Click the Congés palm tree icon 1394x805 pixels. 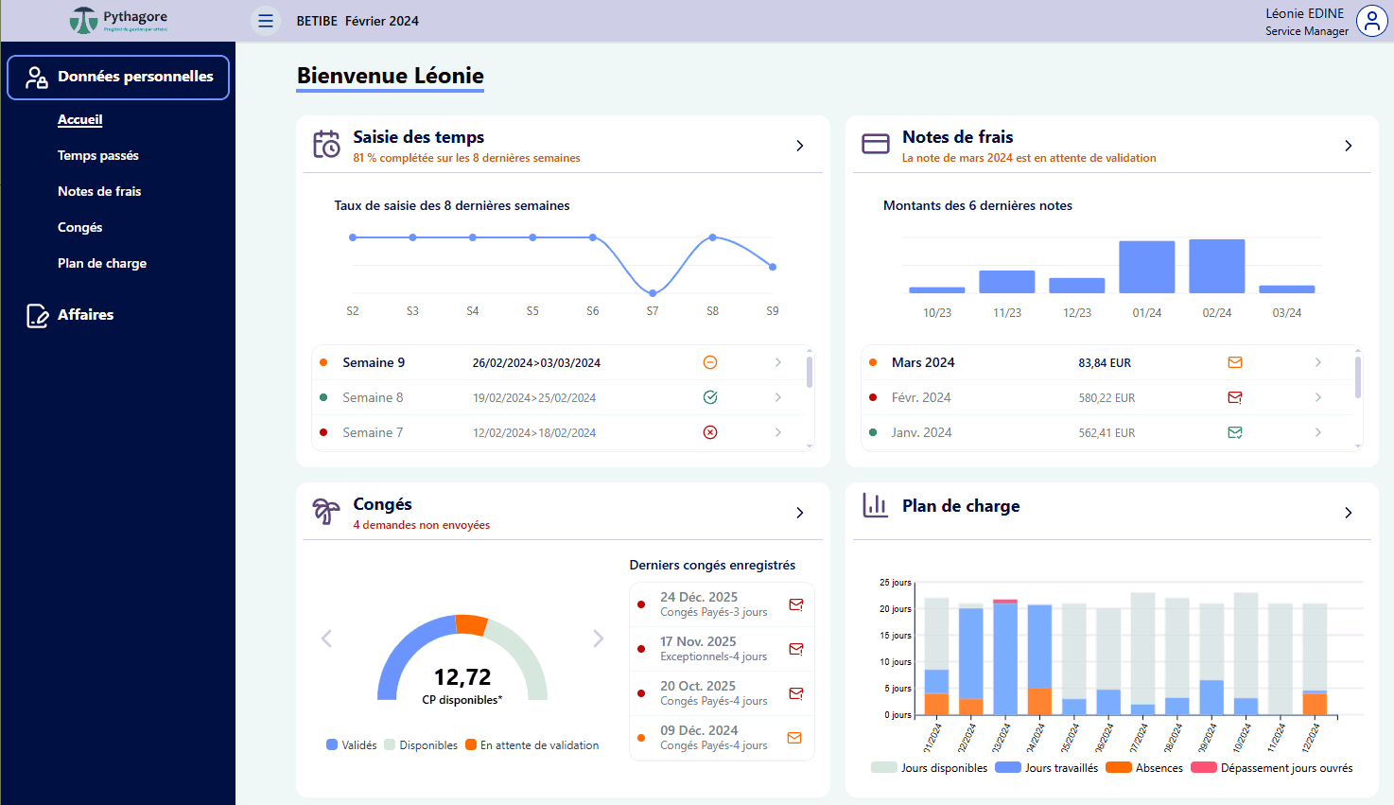(326, 512)
